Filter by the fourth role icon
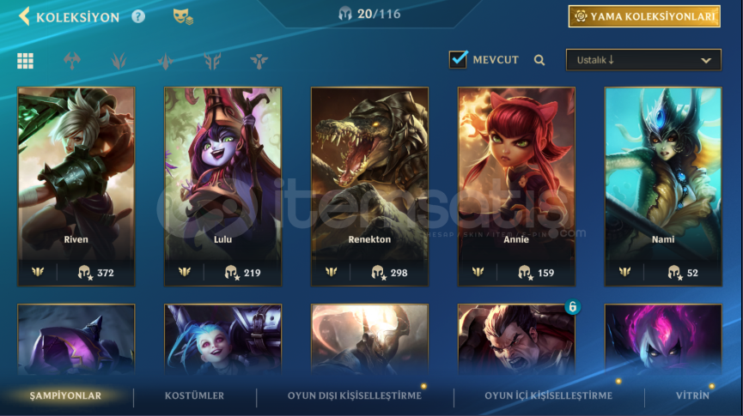 (x=166, y=61)
